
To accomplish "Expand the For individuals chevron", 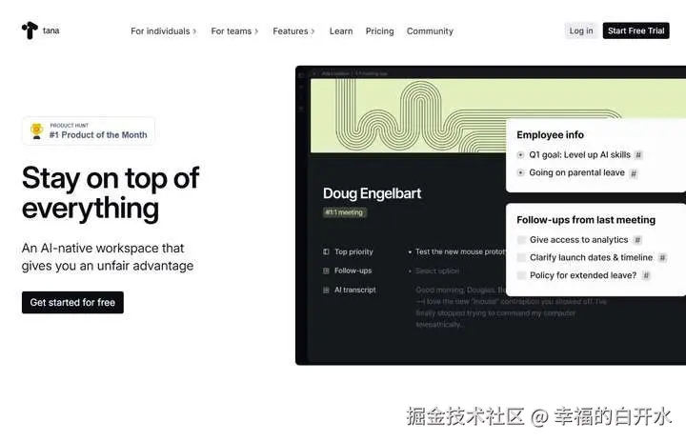I will pyautogui.click(x=194, y=31).
